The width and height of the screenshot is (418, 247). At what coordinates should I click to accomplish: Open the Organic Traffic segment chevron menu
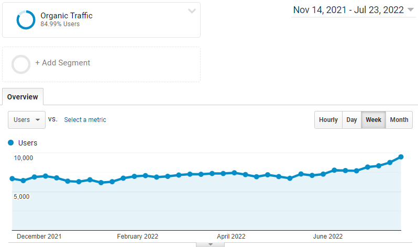tap(192, 11)
